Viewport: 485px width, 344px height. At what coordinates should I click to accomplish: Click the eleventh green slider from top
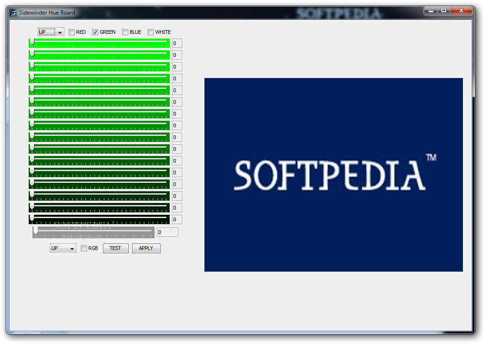[99, 161]
